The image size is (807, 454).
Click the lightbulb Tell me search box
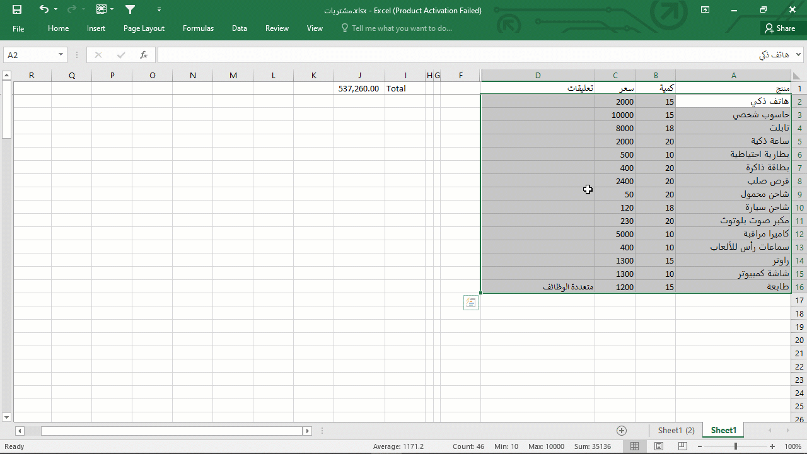(396, 28)
